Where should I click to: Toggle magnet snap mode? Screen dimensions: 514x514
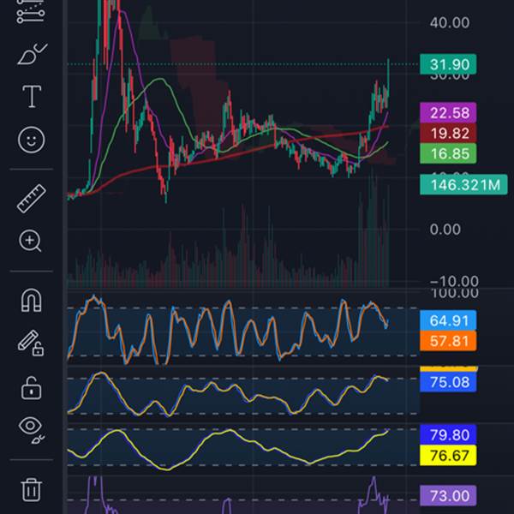[32, 300]
